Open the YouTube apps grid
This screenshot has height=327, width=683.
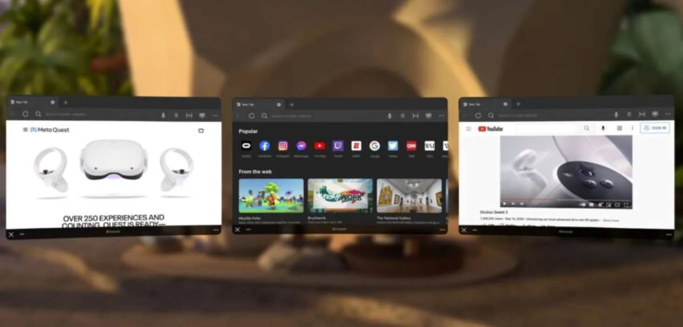coord(619,128)
